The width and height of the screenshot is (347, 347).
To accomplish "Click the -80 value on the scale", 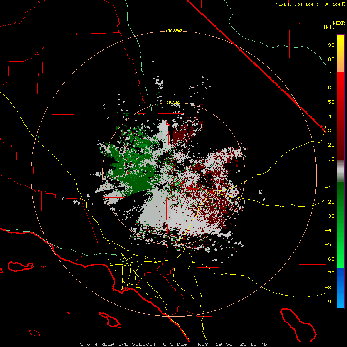I will pyautogui.click(x=330, y=288).
